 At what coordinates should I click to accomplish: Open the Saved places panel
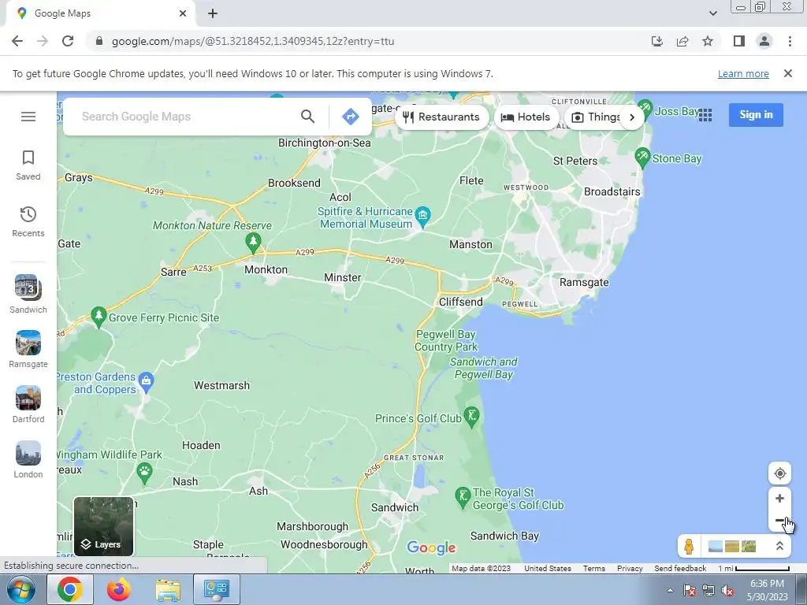click(x=28, y=165)
